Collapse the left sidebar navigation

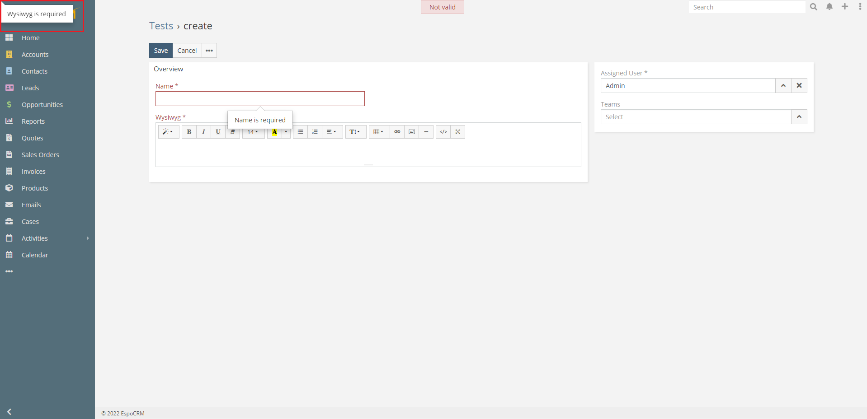point(9,411)
